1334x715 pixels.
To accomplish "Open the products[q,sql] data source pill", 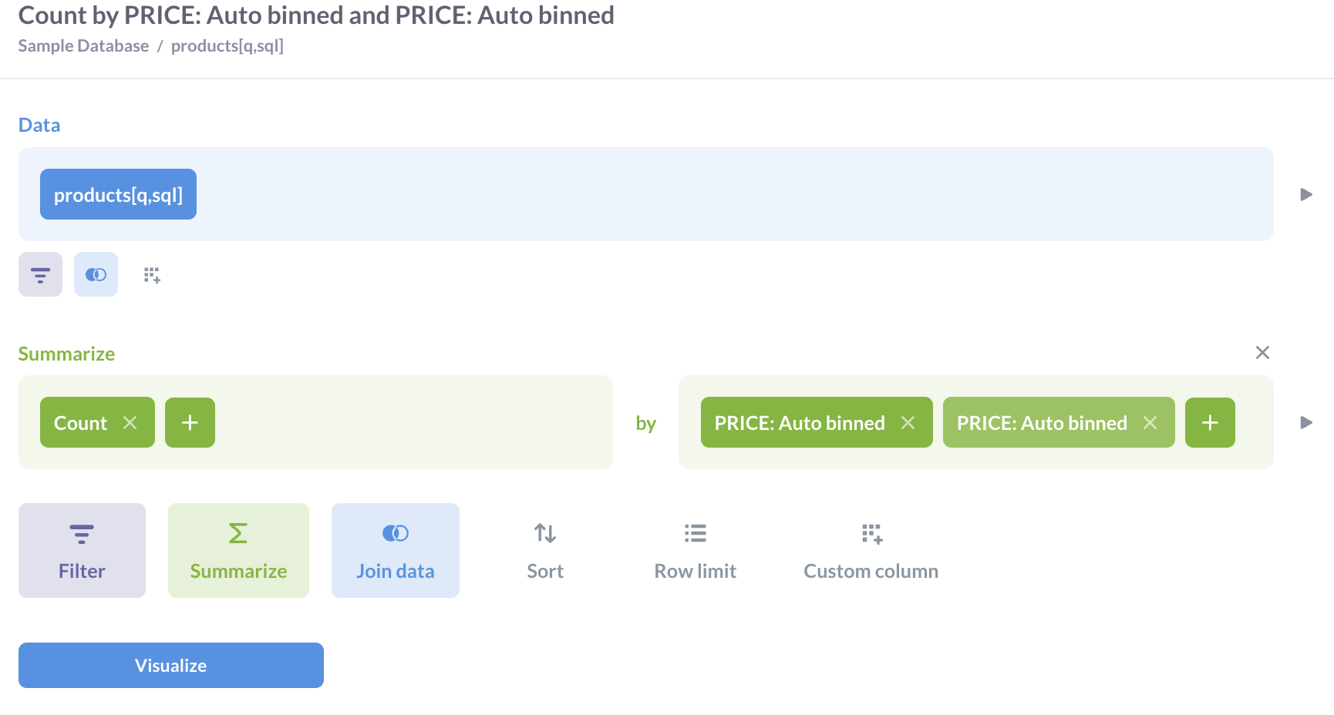I will click(x=117, y=194).
